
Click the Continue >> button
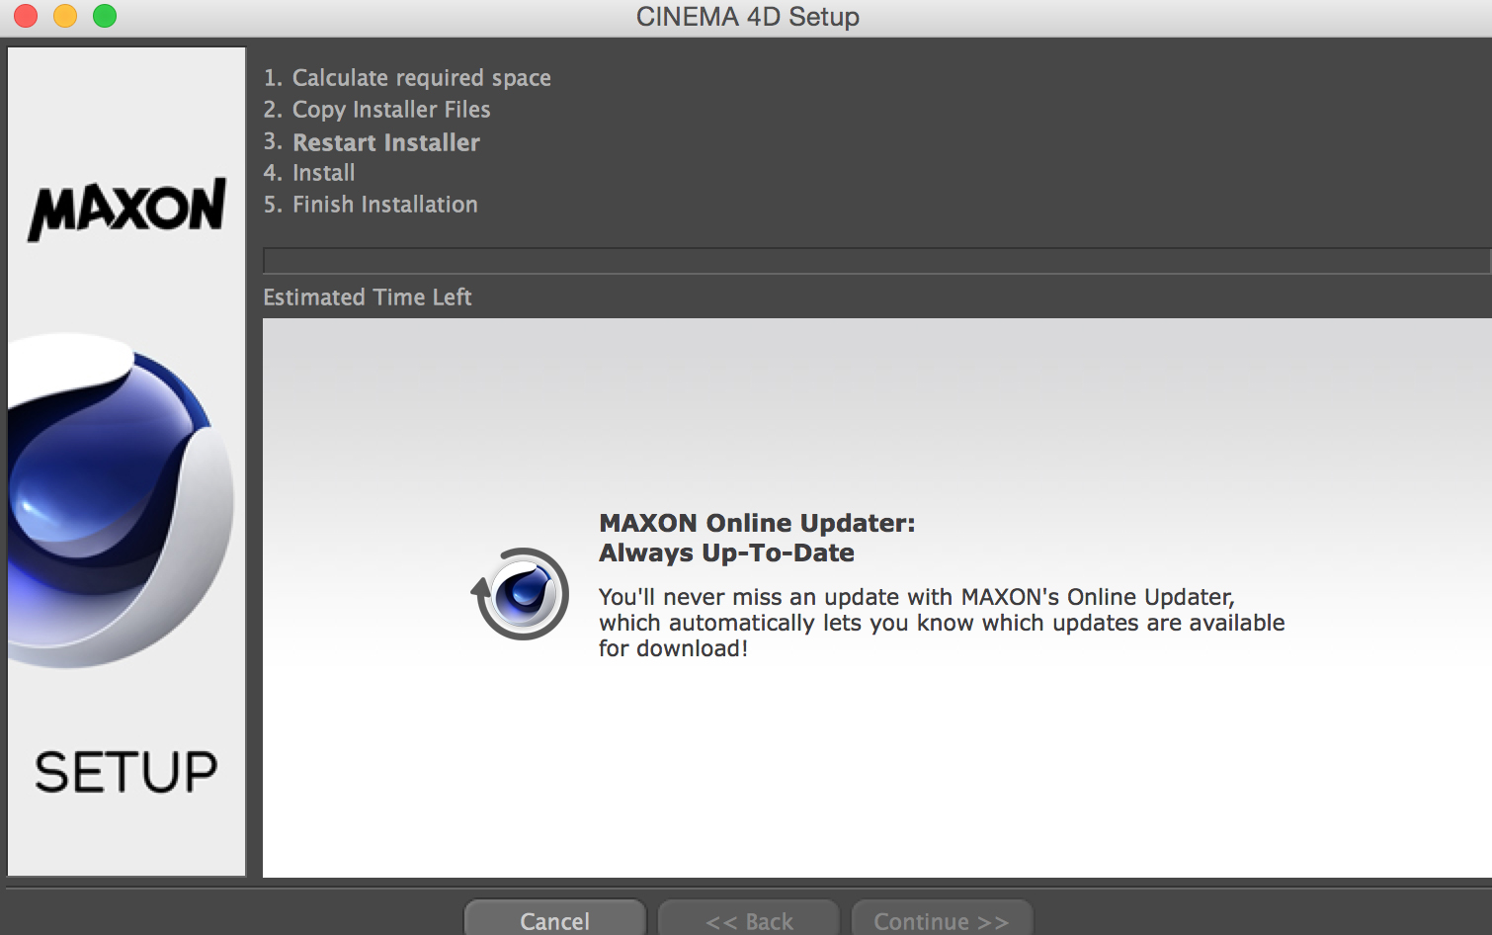942,918
